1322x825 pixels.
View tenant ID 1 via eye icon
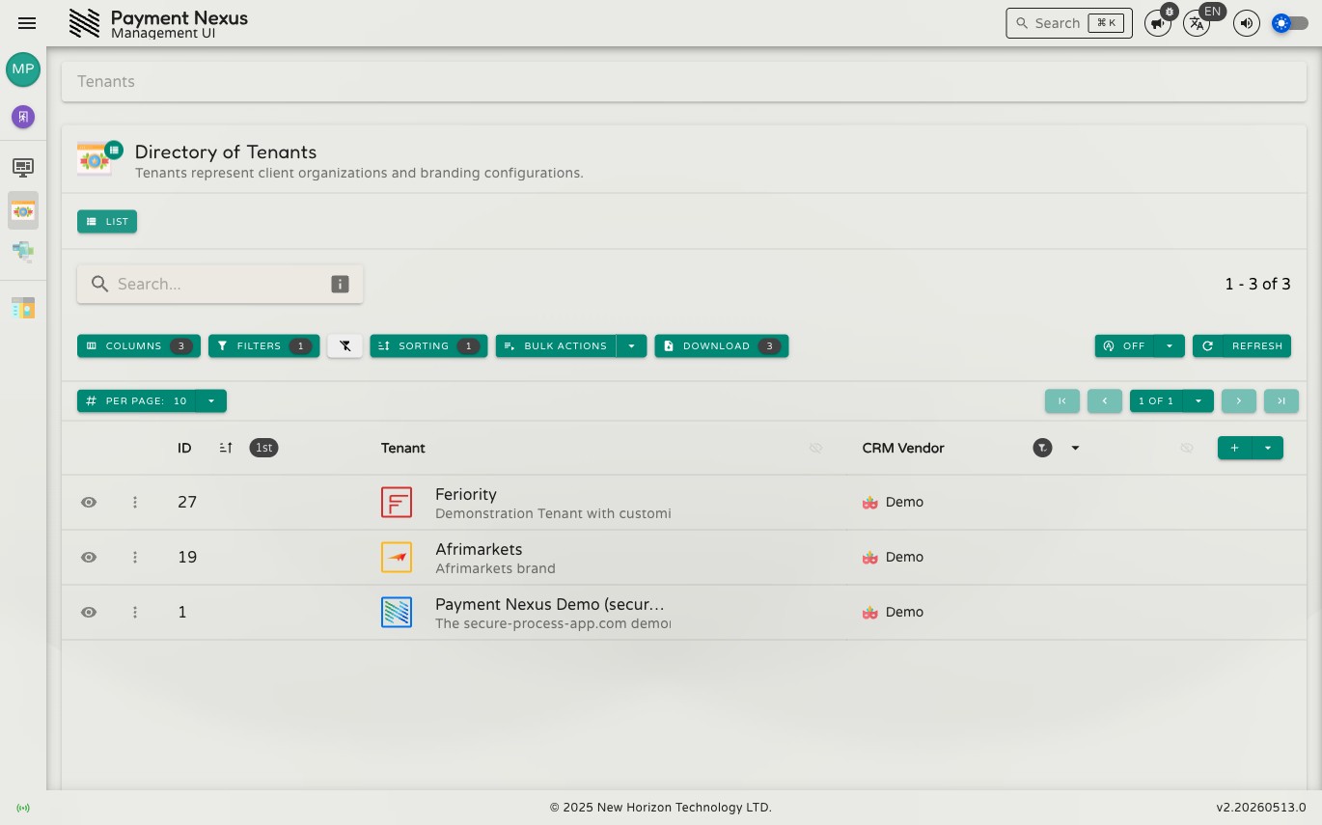click(x=89, y=612)
